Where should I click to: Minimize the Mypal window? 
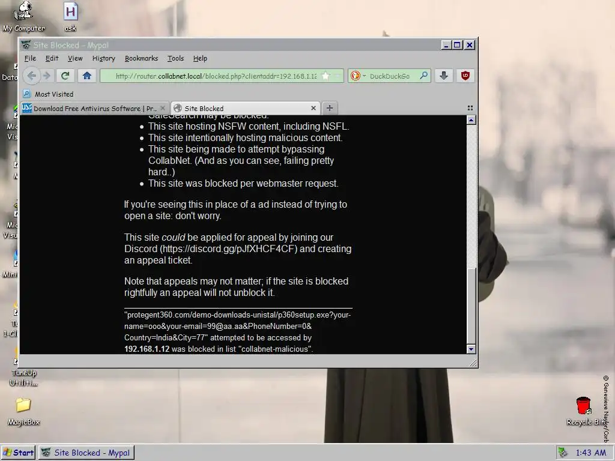click(446, 45)
